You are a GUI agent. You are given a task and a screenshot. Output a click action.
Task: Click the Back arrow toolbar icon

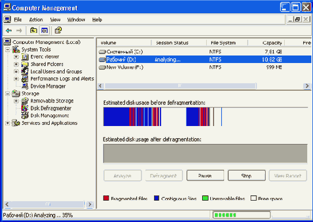[x=9, y=31]
